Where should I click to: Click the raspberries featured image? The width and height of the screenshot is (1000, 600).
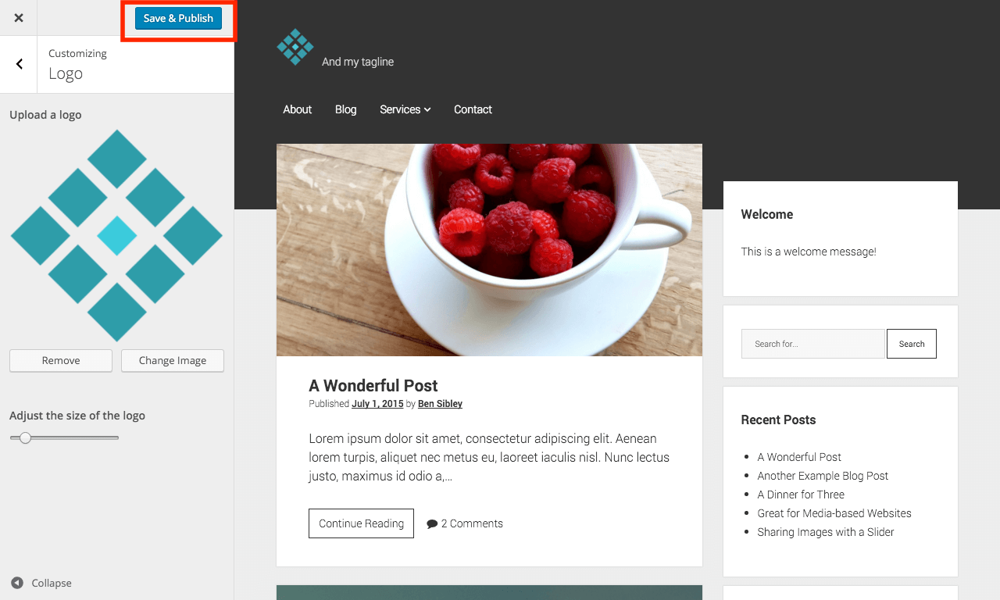tap(489, 250)
